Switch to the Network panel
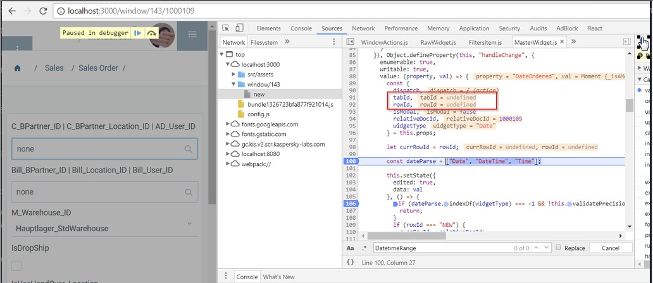 pos(364,28)
